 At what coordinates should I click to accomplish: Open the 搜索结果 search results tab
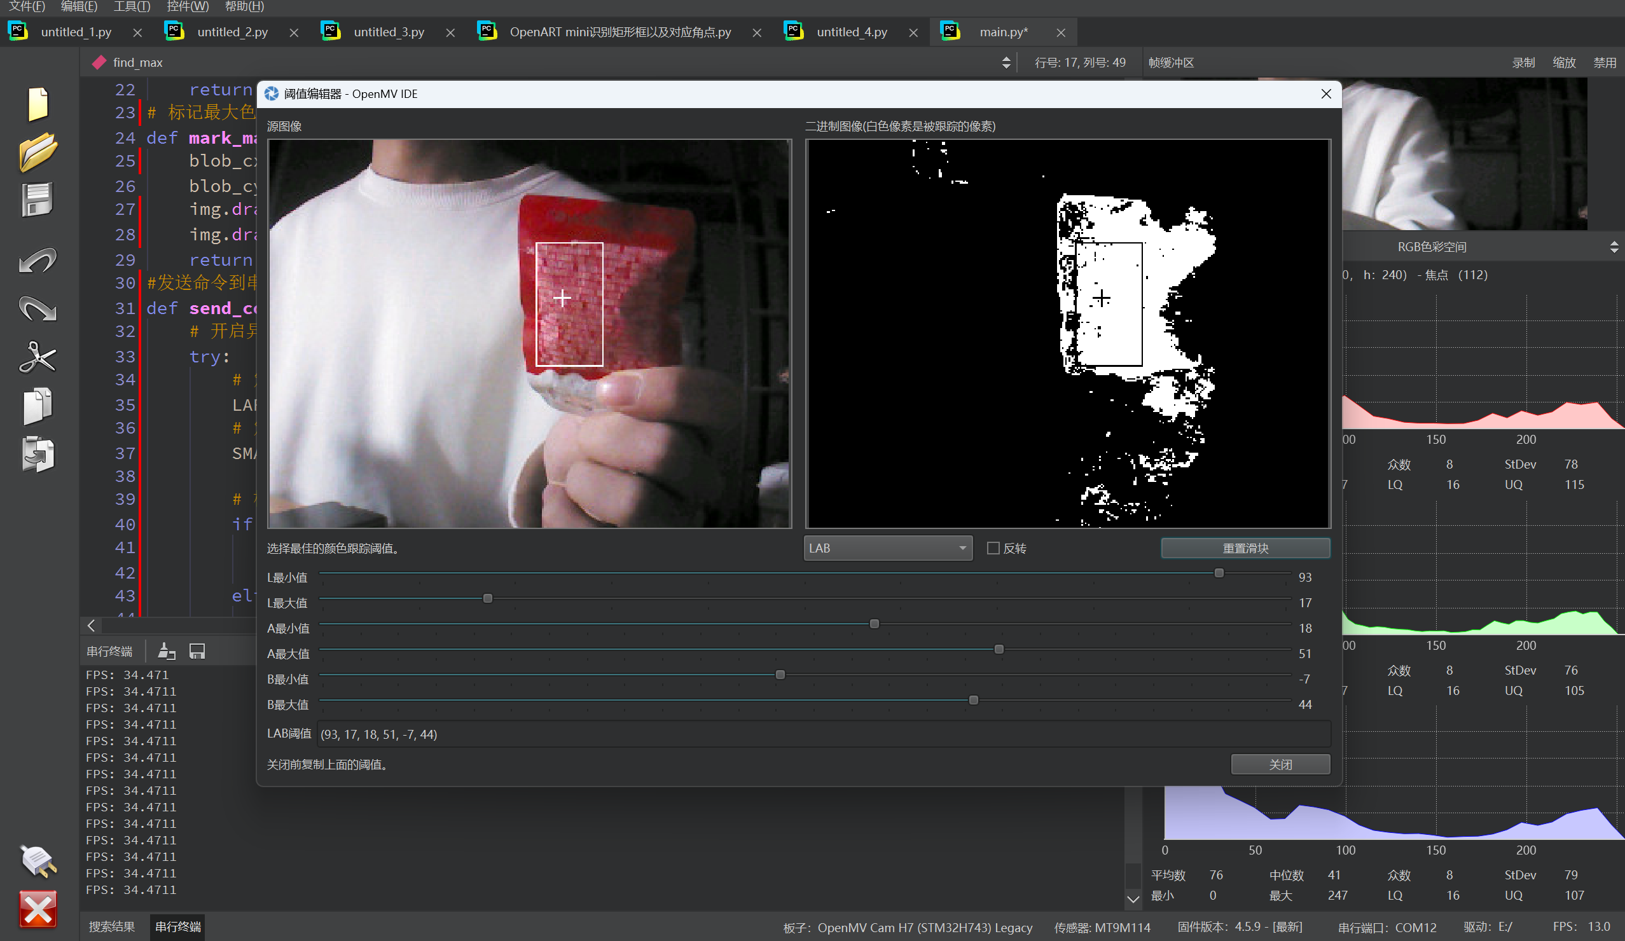(111, 927)
